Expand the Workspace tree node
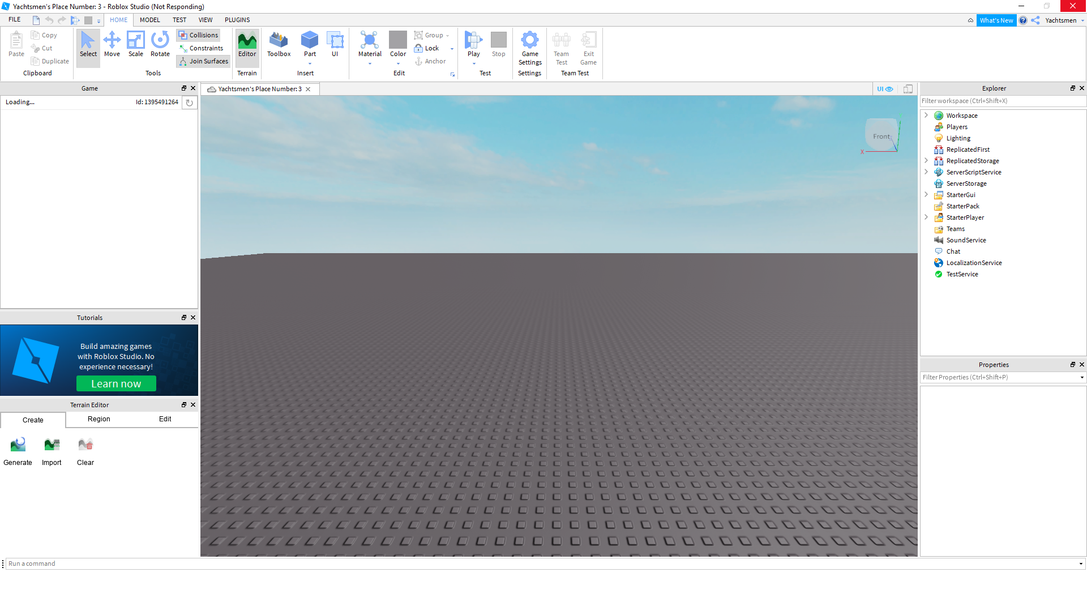Viewport: 1087px width, 589px height. click(x=926, y=116)
